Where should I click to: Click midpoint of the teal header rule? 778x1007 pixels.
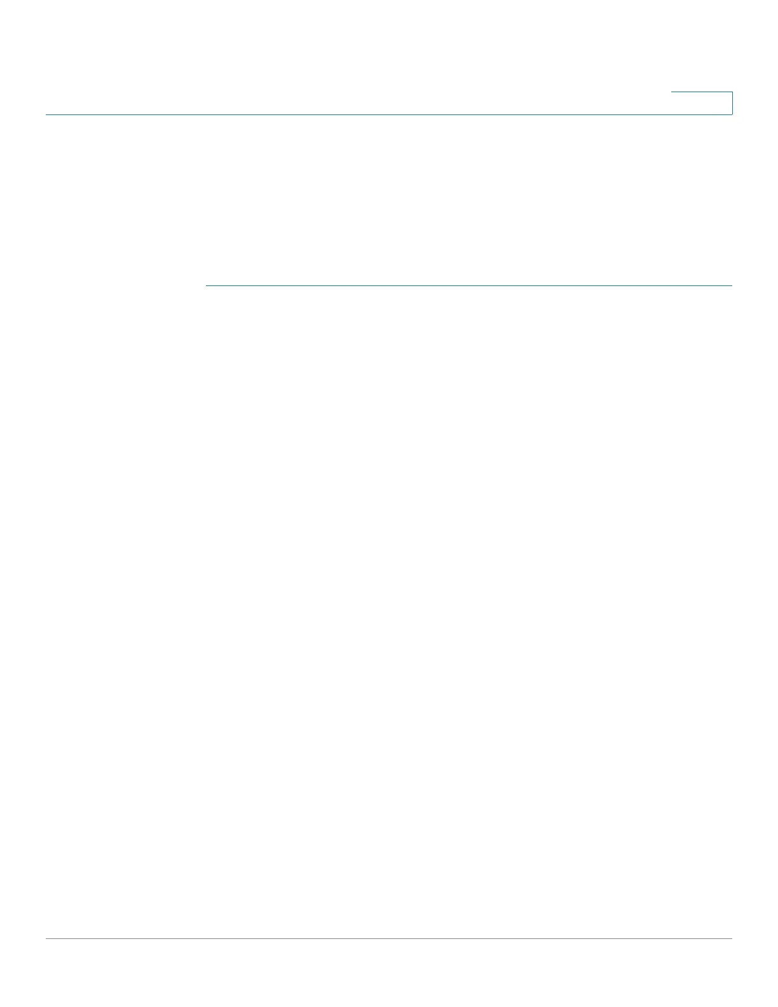point(389,114)
